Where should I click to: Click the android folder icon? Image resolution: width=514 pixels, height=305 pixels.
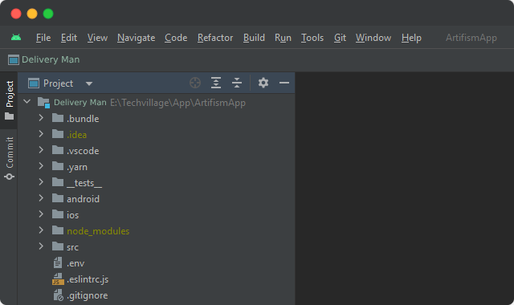[x=58, y=198]
